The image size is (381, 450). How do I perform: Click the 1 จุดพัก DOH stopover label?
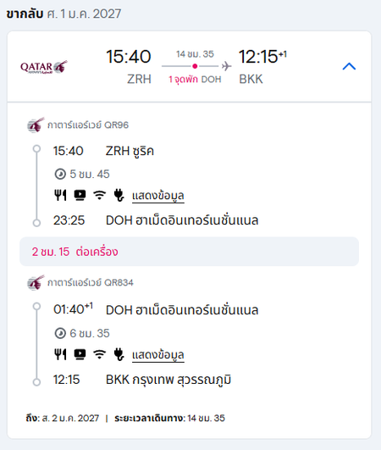click(x=195, y=79)
